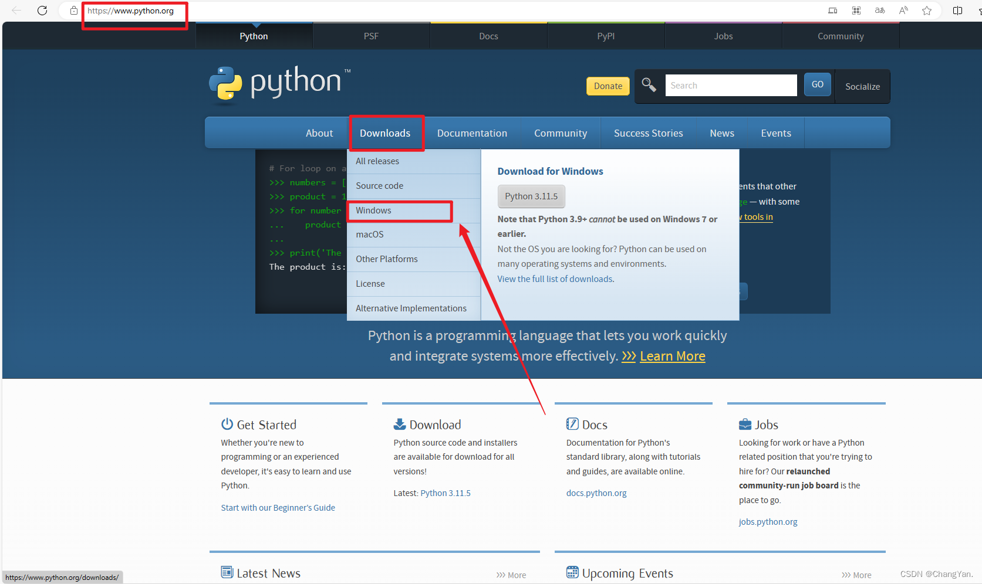This screenshot has height=584, width=982.
Task: Click the padlock site info icon
Action: coord(74,11)
